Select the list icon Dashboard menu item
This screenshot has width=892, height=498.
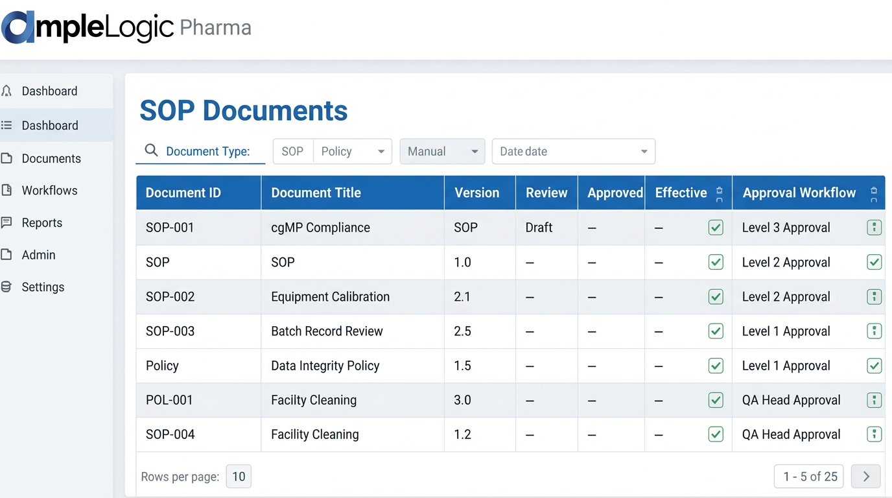point(49,125)
